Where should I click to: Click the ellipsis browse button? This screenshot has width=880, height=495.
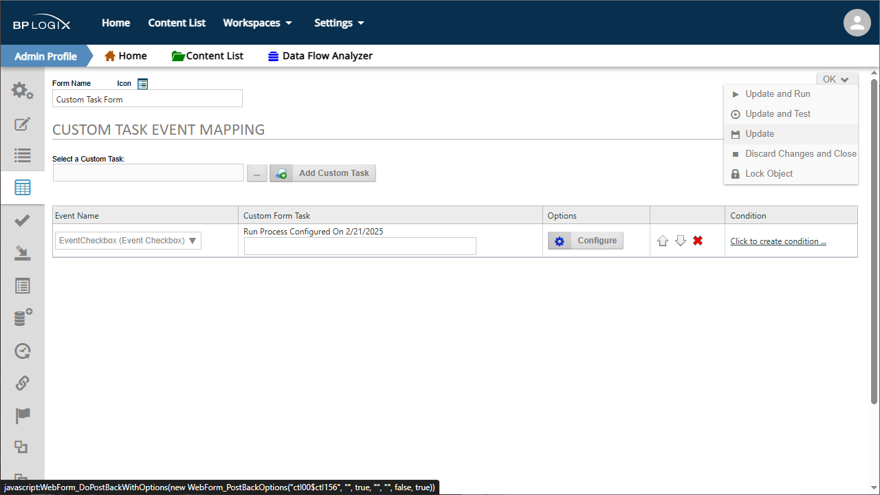(x=256, y=173)
